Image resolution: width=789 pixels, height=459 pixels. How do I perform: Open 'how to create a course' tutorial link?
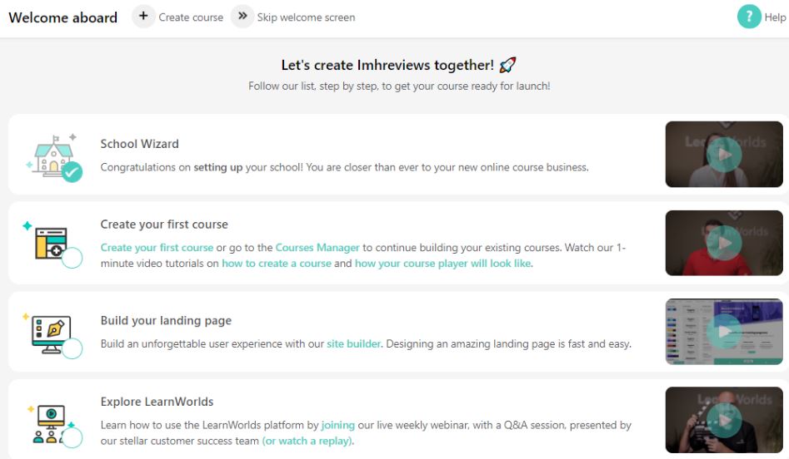[277, 263]
